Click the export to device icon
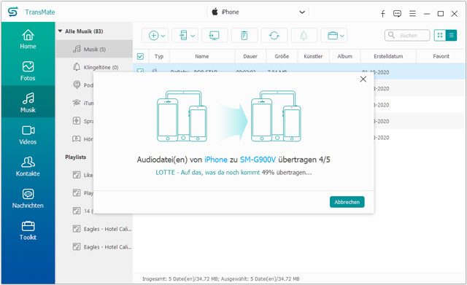 [x=183, y=36]
